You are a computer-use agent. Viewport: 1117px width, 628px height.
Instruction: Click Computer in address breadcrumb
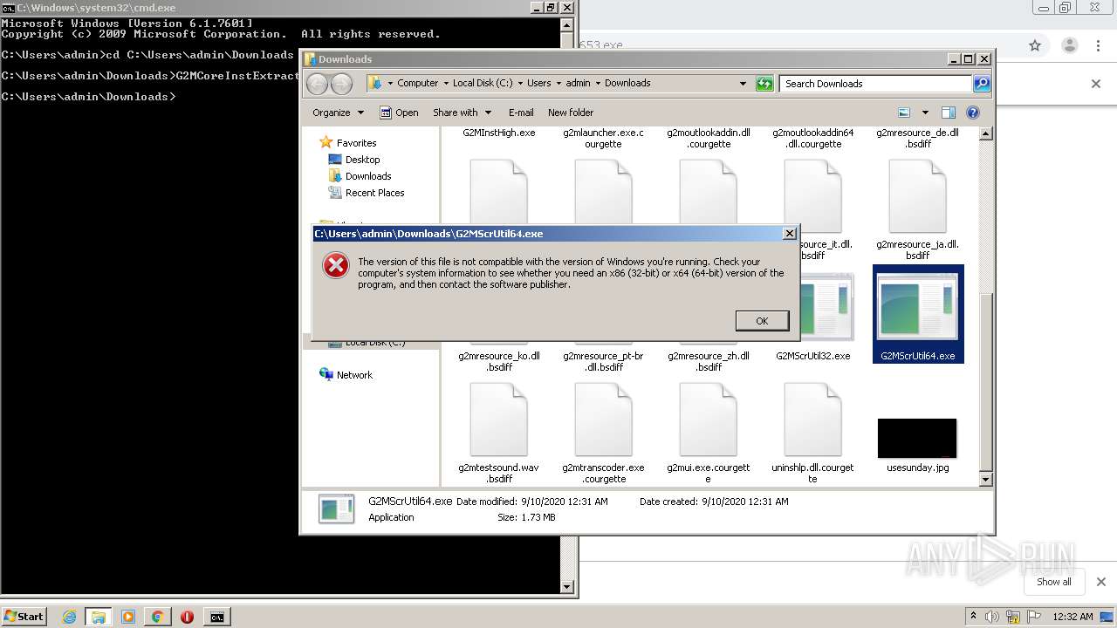tap(417, 84)
